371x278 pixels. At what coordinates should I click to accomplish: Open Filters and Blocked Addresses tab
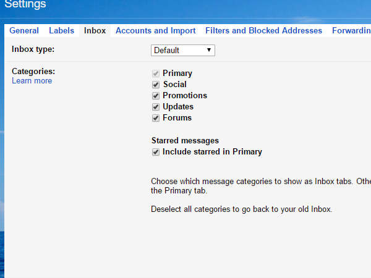tap(263, 30)
